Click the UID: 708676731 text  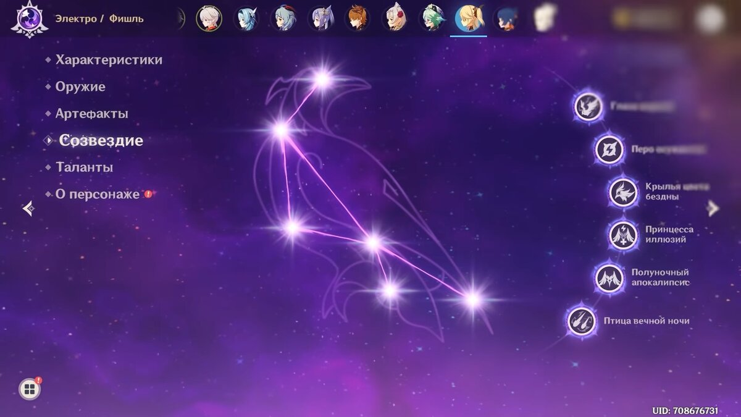click(x=685, y=410)
